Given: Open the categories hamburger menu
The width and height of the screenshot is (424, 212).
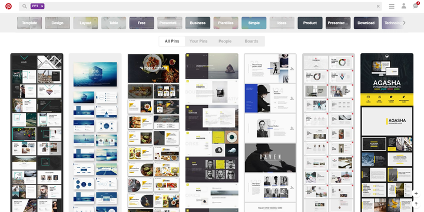Looking at the screenshot, I should [392, 6].
